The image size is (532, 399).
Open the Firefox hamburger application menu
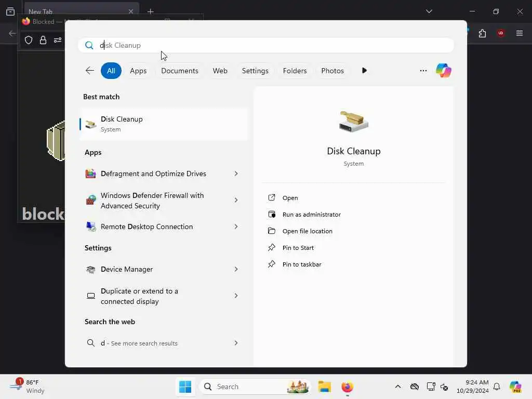(520, 33)
